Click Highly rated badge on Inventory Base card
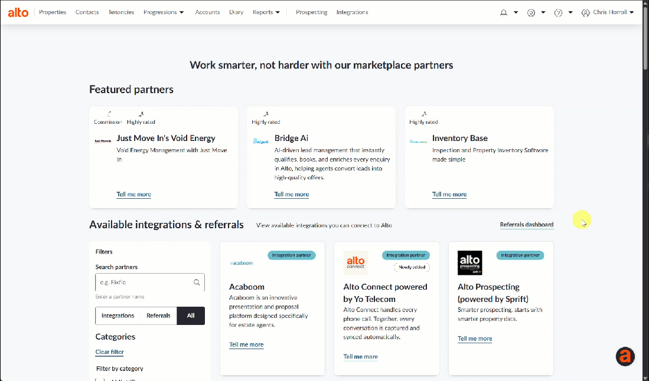Screen dimensions: 649x381 (x=423, y=118)
